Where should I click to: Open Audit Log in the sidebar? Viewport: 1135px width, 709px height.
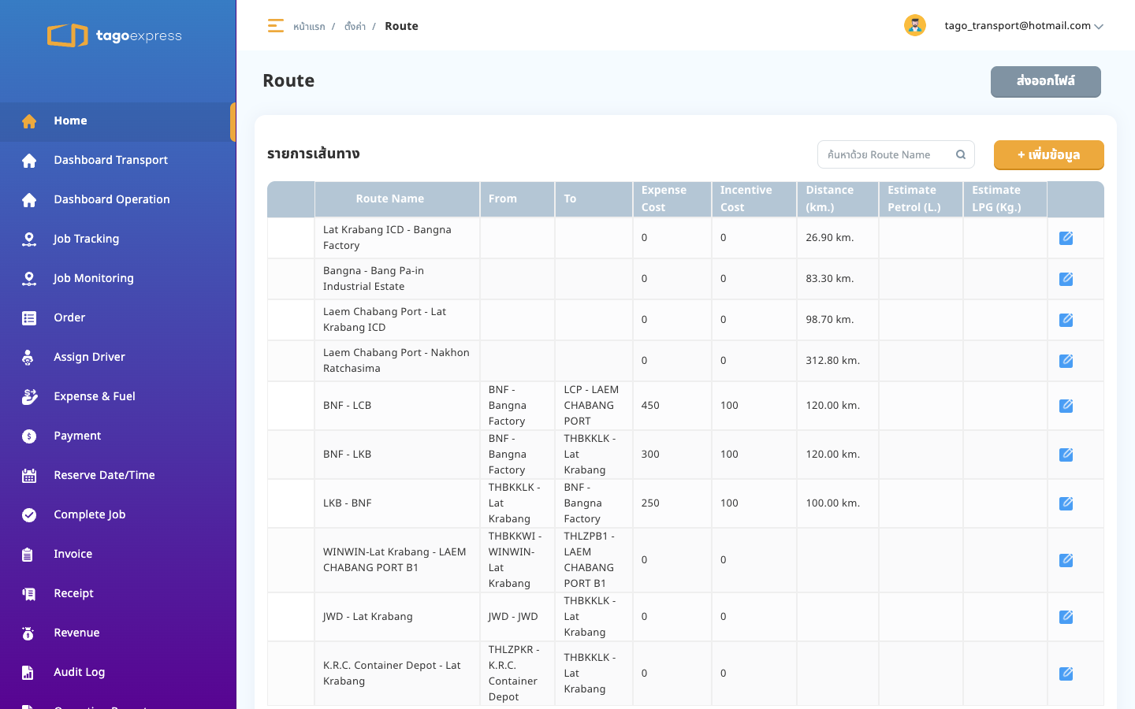pyautogui.click(x=118, y=673)
